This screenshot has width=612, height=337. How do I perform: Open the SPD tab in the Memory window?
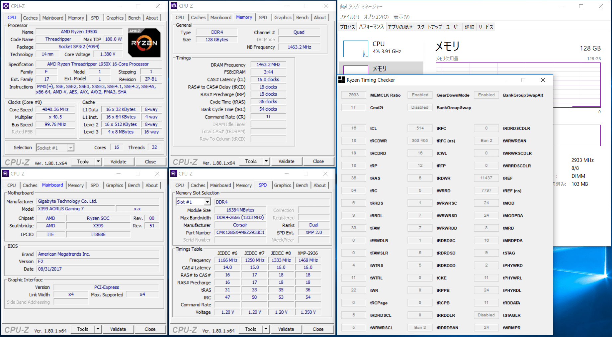[263, 17]
